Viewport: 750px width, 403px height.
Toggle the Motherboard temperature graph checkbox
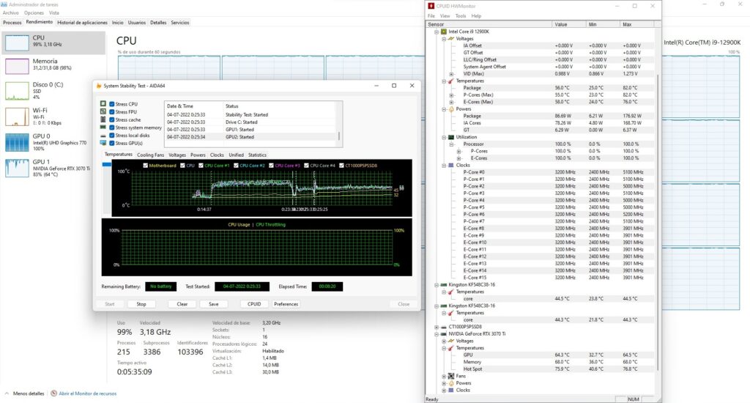(x=145, y=165)
